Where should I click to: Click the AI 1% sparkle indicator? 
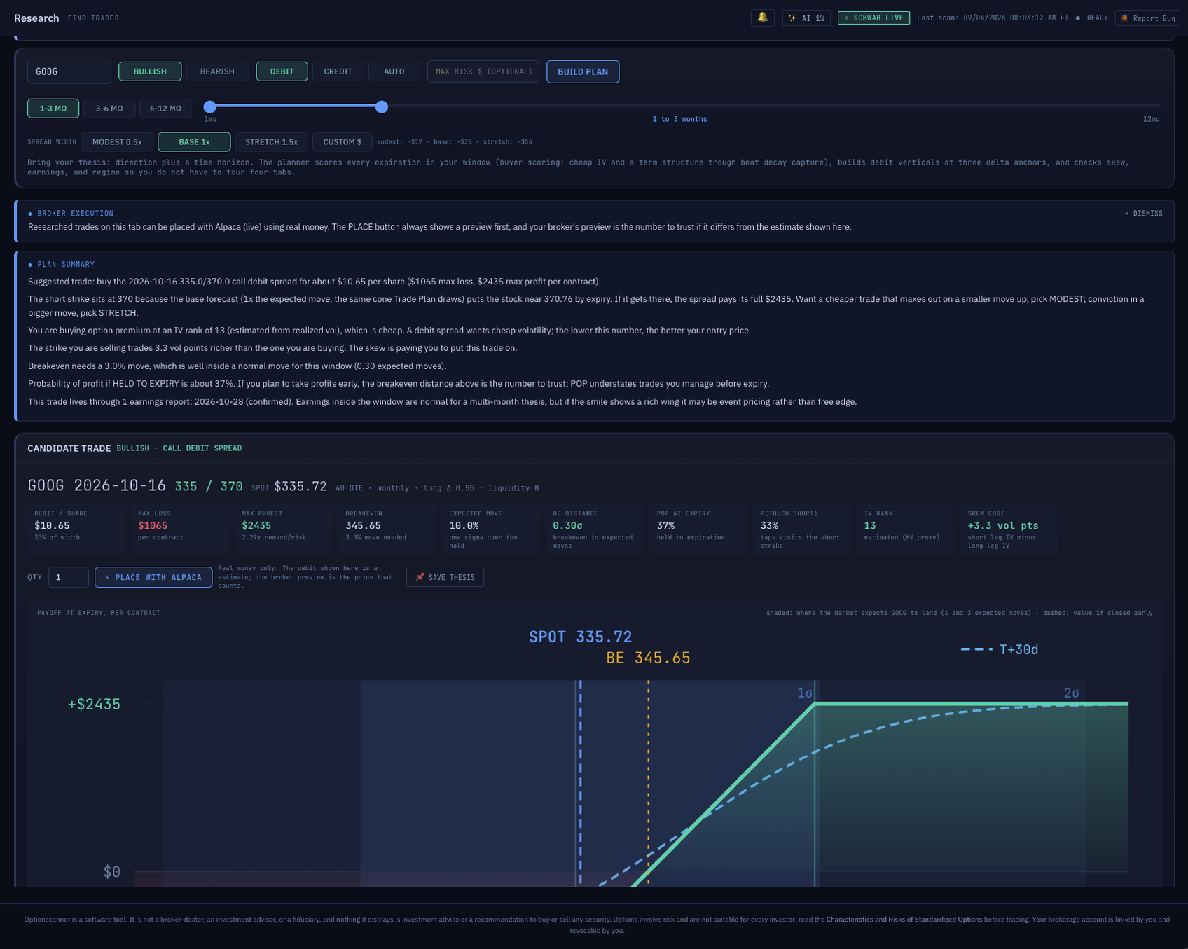pyautogui.click(x=806, y=18)
